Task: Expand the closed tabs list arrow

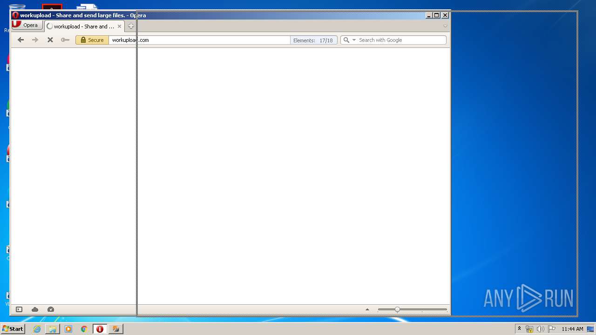Action: 445,26
